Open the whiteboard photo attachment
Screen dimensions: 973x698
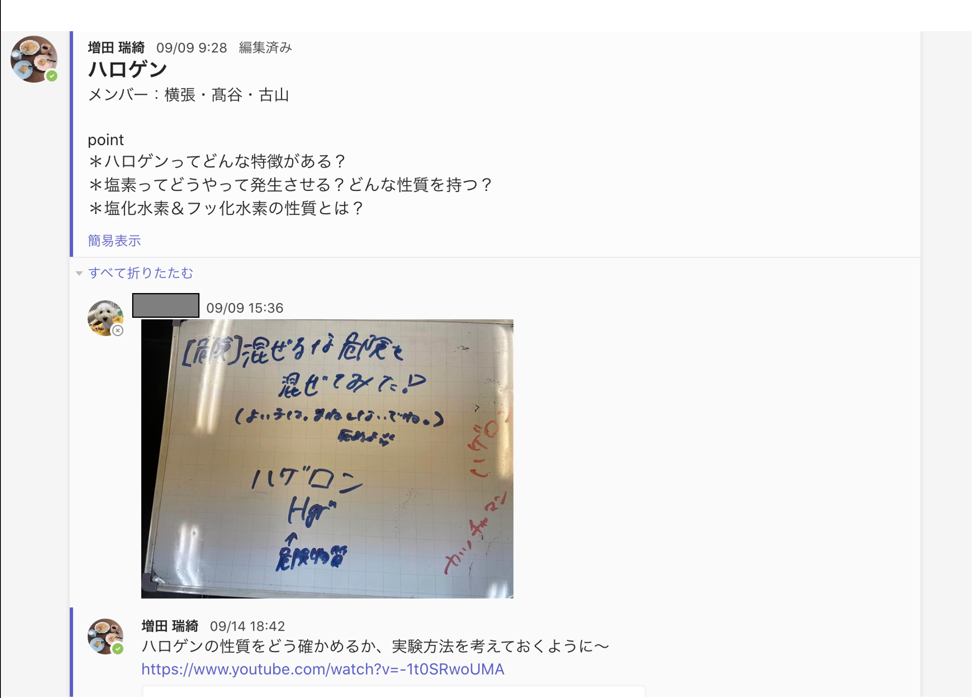click(327, 459)
